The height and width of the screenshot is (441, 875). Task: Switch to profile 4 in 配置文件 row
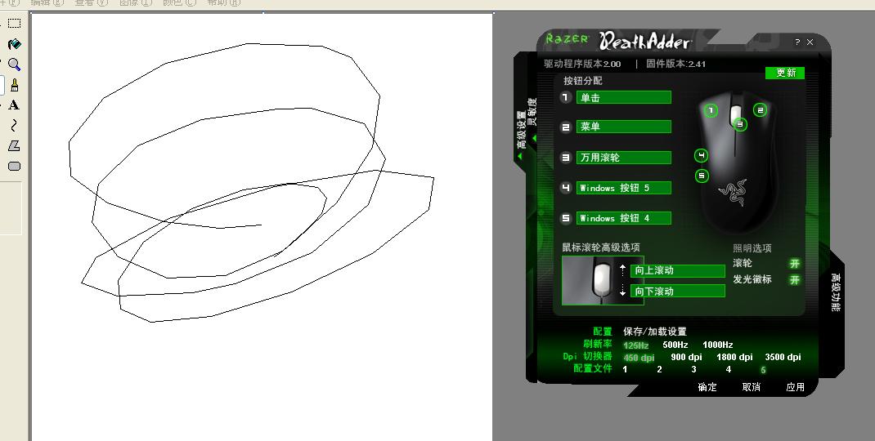click(x=729, y=369)
